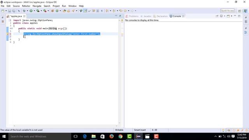This screenshot has height=140, width=249.
Task: Open the Outline view icon in right trim
Action: [x=246, y=32]
